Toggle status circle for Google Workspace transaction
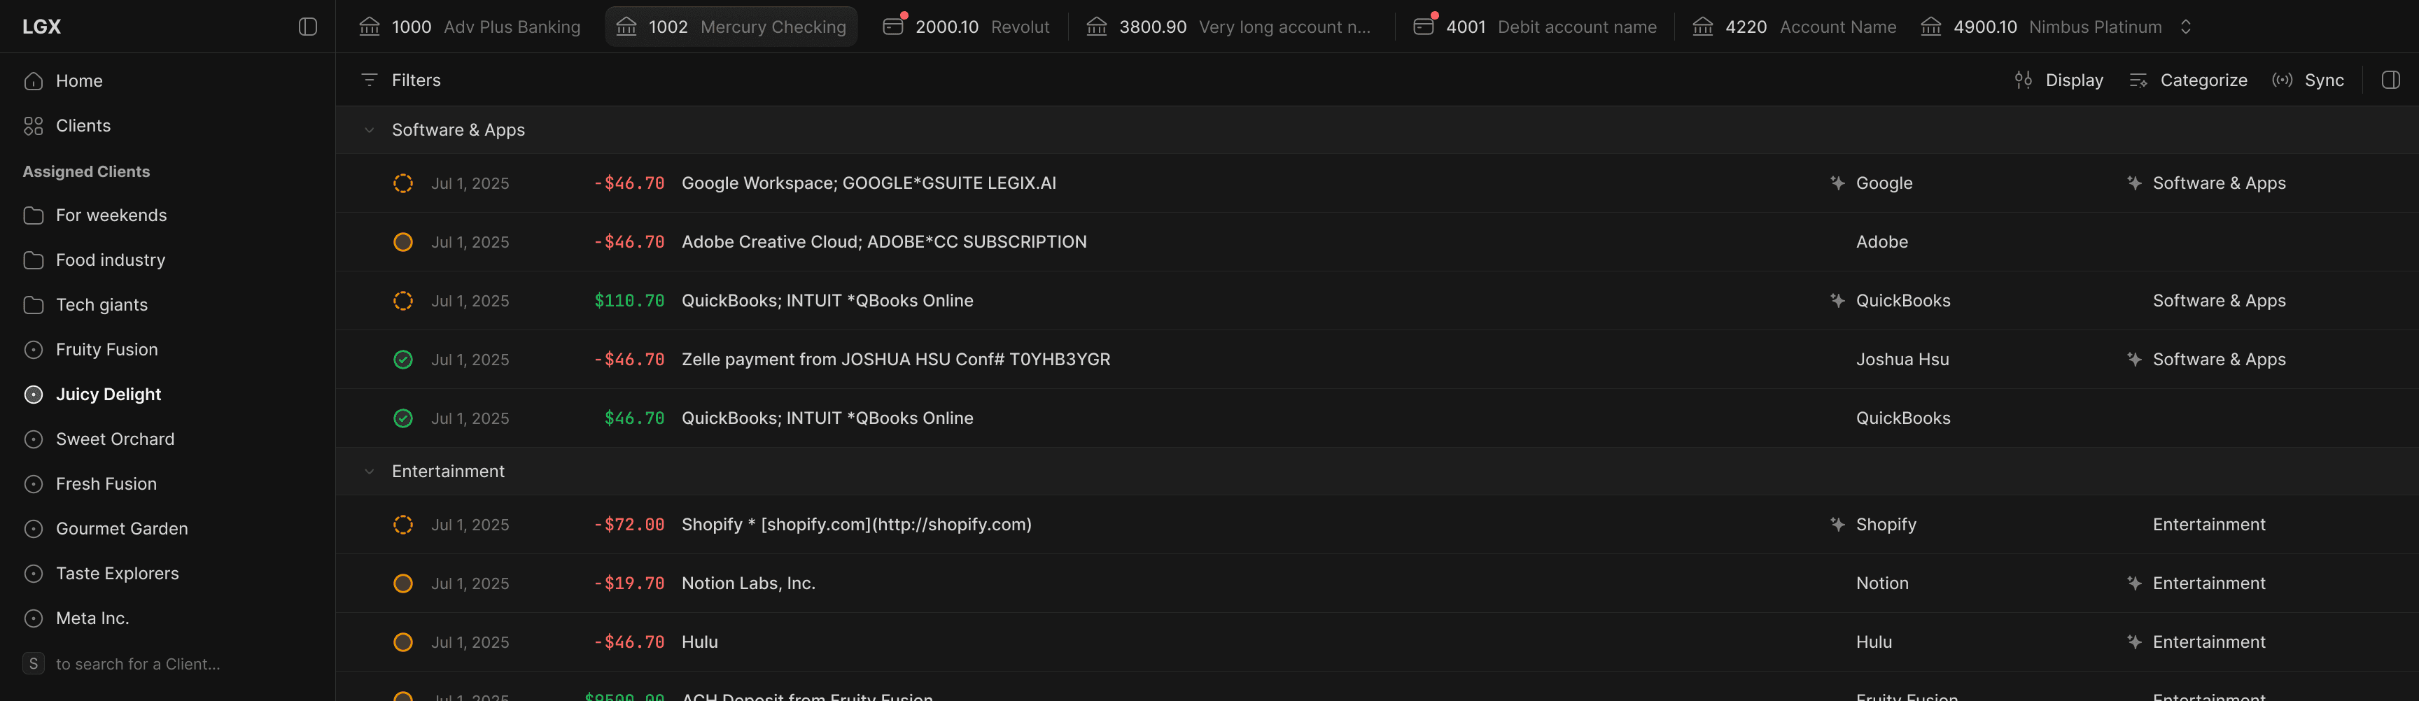The height and width of the screenshot is (701, 2419). coord(403,183)
